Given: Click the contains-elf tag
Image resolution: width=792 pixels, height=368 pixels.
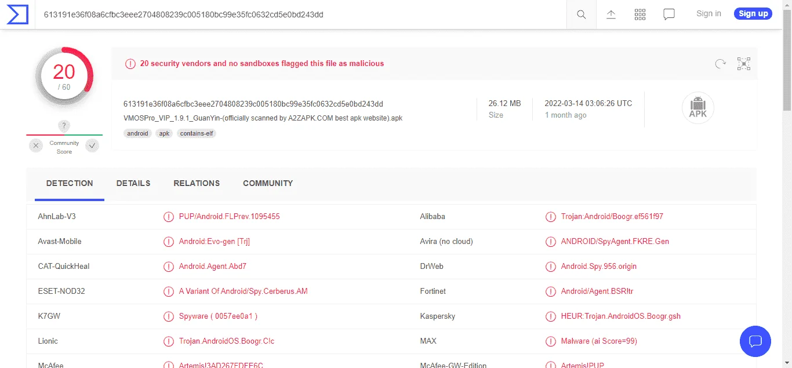Looking at the screenshot, I should pos(197,133).
